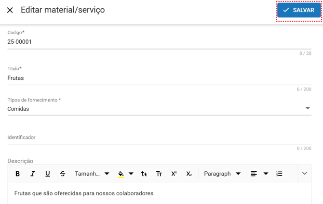Apply superscript formatting
This screenshot has height=204, width=323.
pyautogui.click(x=174, y=174)
